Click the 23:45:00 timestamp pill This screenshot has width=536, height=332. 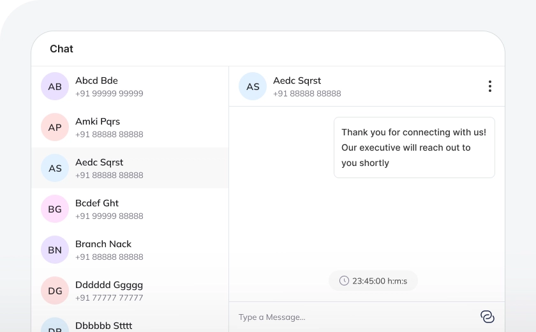tap(373, 281)
